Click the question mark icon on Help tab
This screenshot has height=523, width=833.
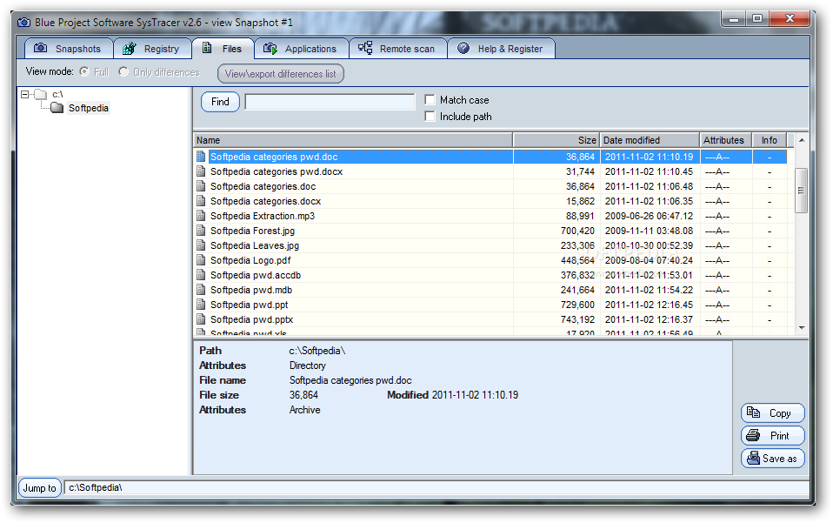463,49
